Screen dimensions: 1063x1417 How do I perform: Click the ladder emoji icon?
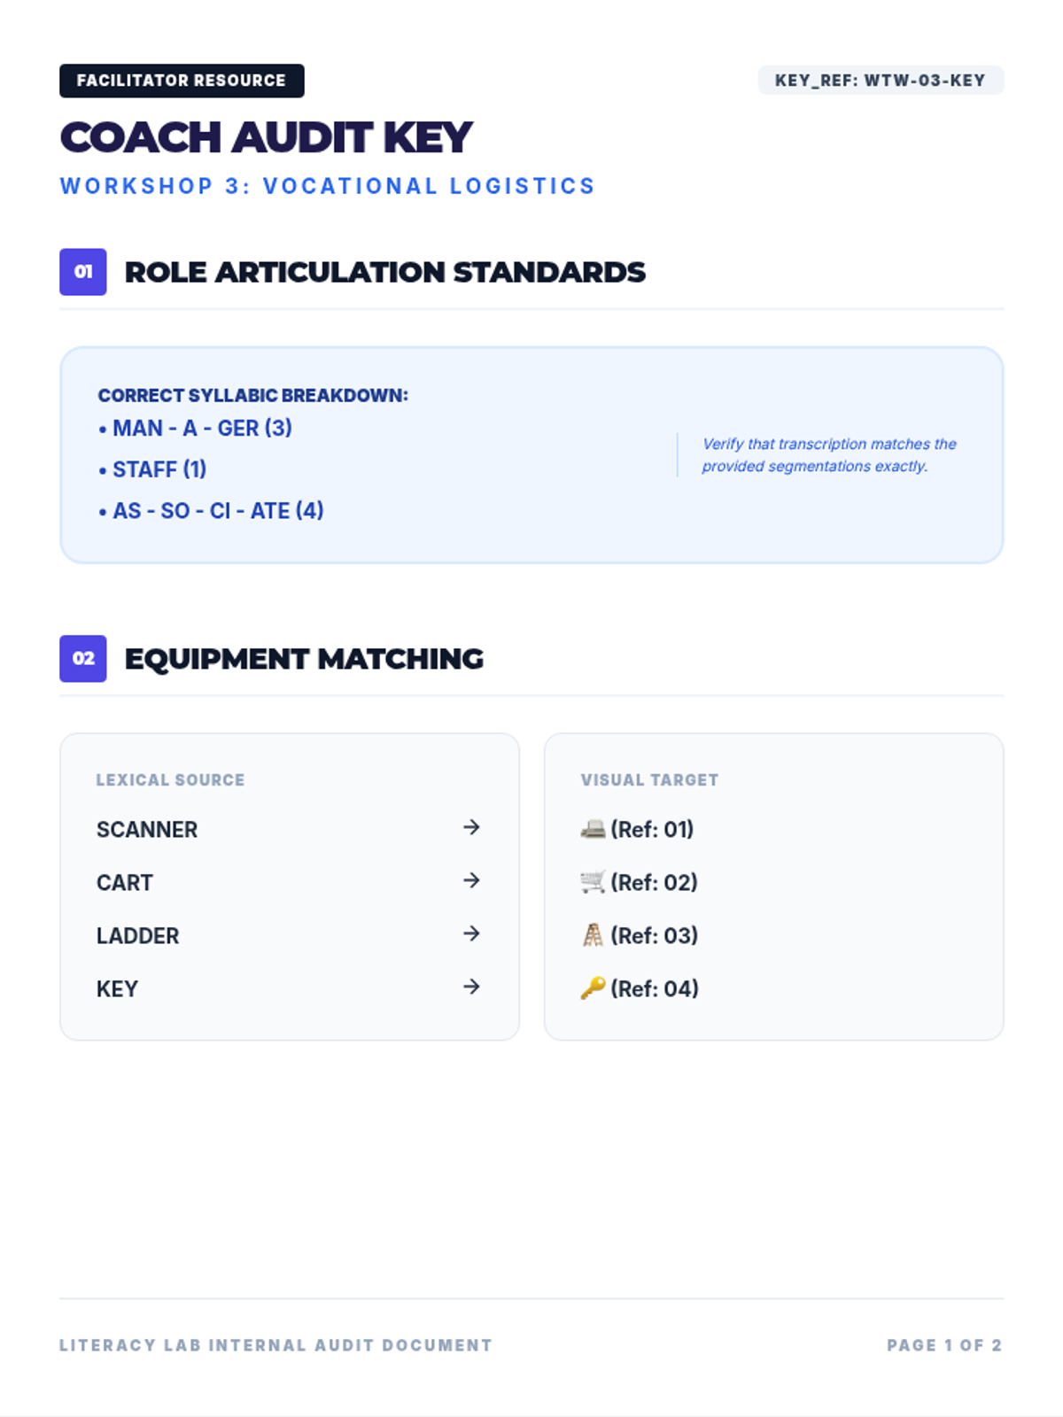coord(593,935)
